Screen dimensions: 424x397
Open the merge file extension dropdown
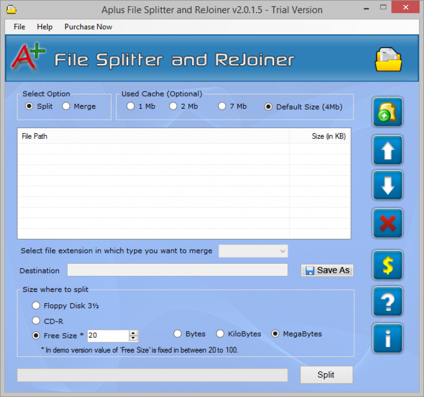[x=253, y=251]
